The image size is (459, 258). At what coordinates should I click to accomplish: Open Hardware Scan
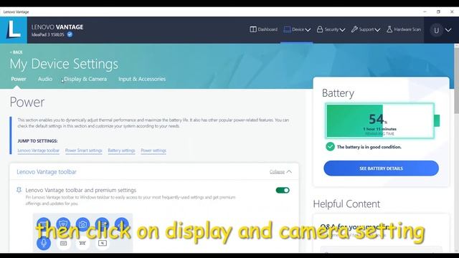[x=404, y=29]
